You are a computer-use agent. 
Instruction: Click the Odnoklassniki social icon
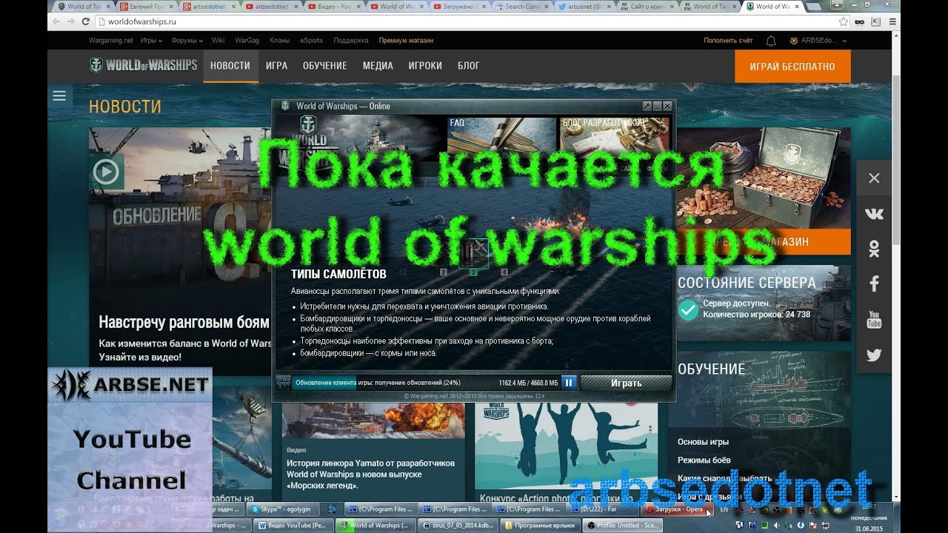(x=874, y=249)
